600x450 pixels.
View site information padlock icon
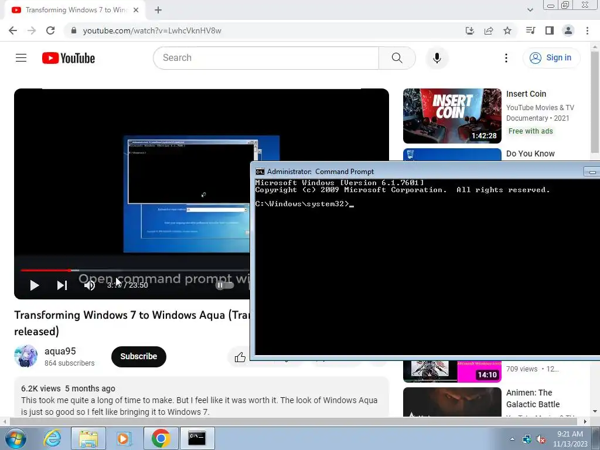[74, 30]
